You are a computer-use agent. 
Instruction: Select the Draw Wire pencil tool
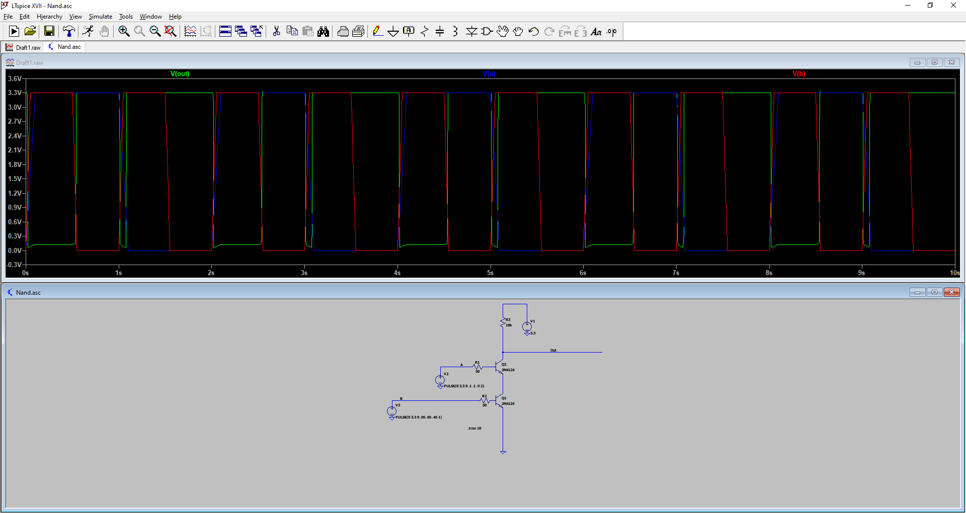(378, 31)
